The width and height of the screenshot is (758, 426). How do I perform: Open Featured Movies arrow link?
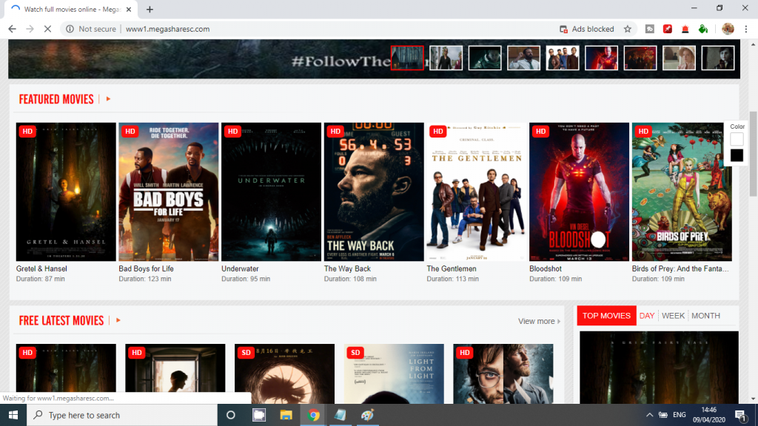[108, 99]
